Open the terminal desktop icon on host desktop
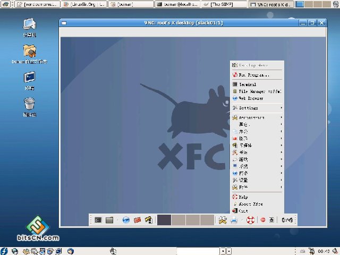340x255 pixels. (30, 81)
